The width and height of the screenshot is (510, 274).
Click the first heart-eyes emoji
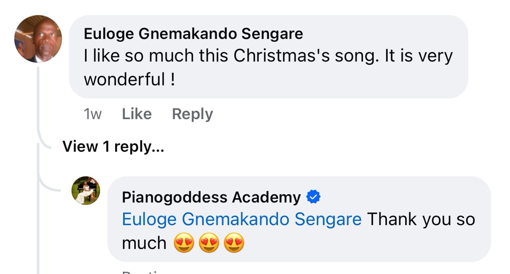click(x=184, y=243)
